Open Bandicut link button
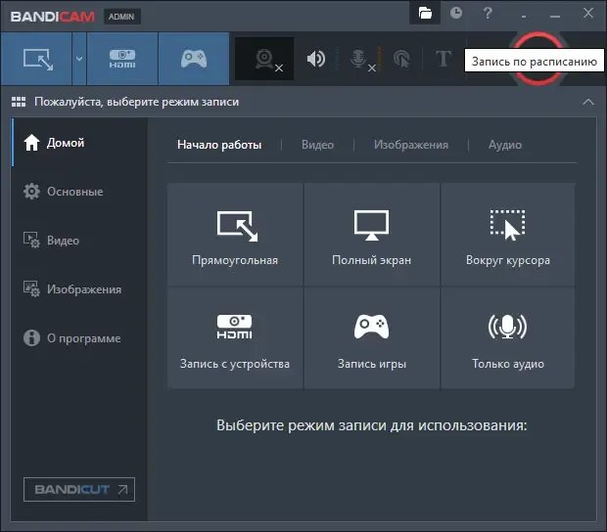This screenshot has width=607, height=532. (x=79, y=490)
